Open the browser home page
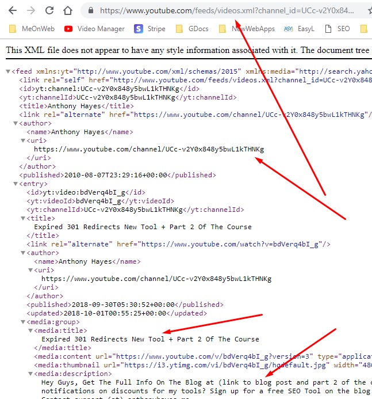372x399 pixels. point(68,10)
